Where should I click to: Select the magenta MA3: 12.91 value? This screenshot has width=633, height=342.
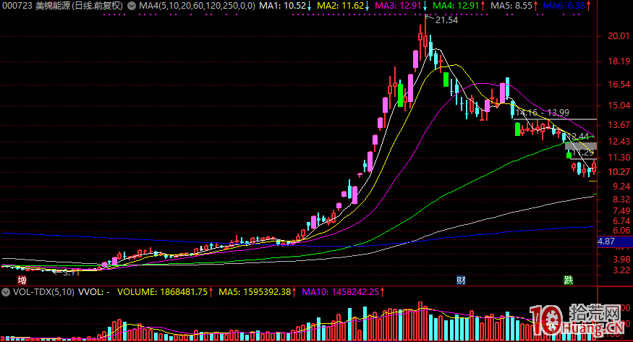(398, 6)
